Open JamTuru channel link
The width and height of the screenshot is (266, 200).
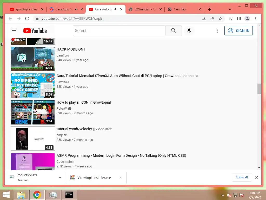click(63, 55)
